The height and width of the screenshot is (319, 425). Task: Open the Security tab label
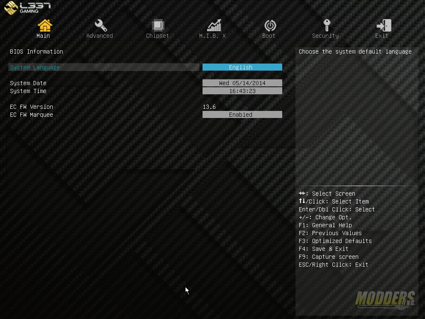325,36
